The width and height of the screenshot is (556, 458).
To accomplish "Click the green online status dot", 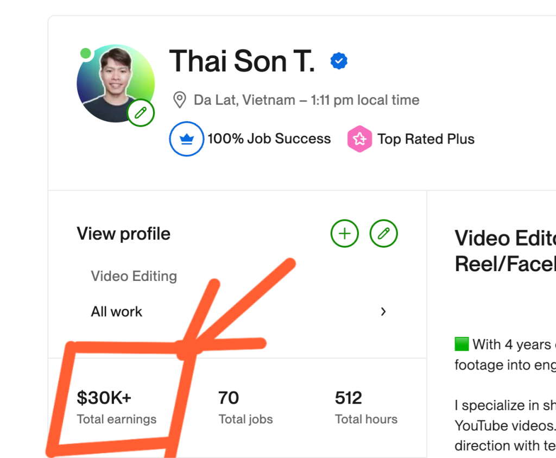I will tap(85, 53).
